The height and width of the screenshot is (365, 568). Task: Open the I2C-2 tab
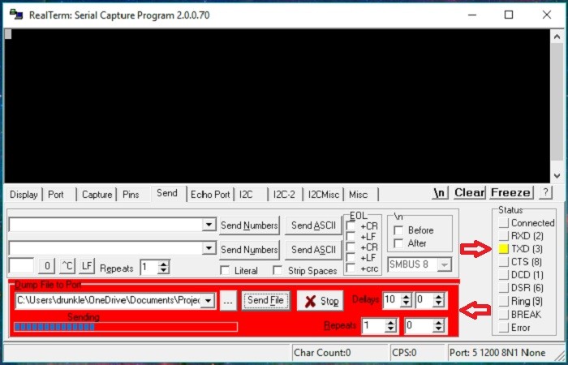(x=284, y=195)
